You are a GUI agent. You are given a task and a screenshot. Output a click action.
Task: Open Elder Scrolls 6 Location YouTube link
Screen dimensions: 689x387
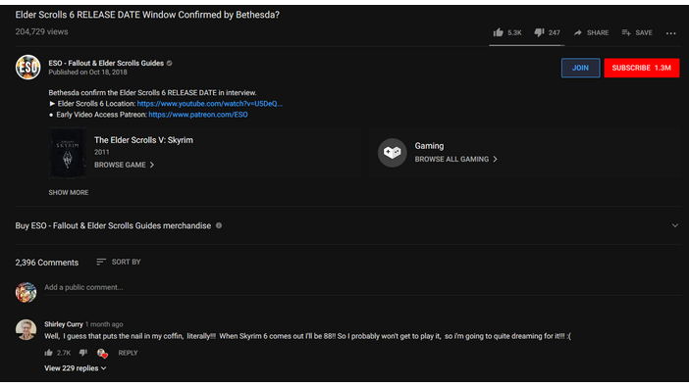(210, 104)
